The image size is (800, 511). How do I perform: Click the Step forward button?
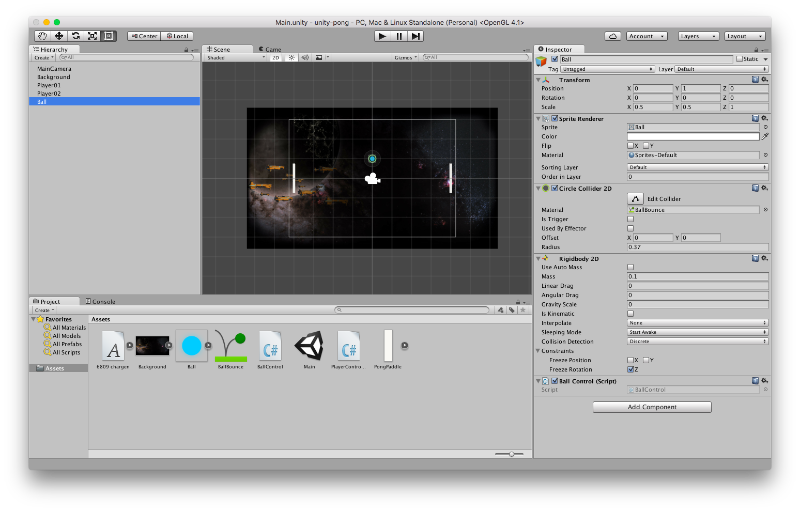[416, 36]
